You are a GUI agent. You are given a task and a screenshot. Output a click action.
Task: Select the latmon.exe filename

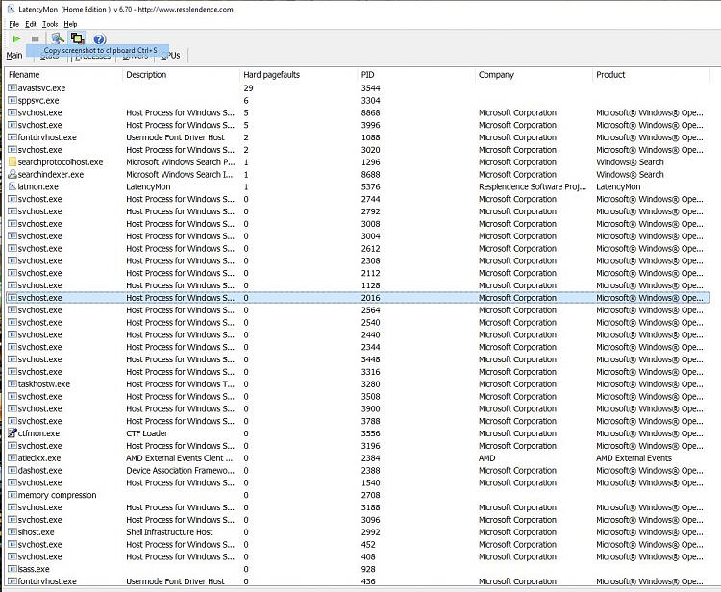(37, 186)
